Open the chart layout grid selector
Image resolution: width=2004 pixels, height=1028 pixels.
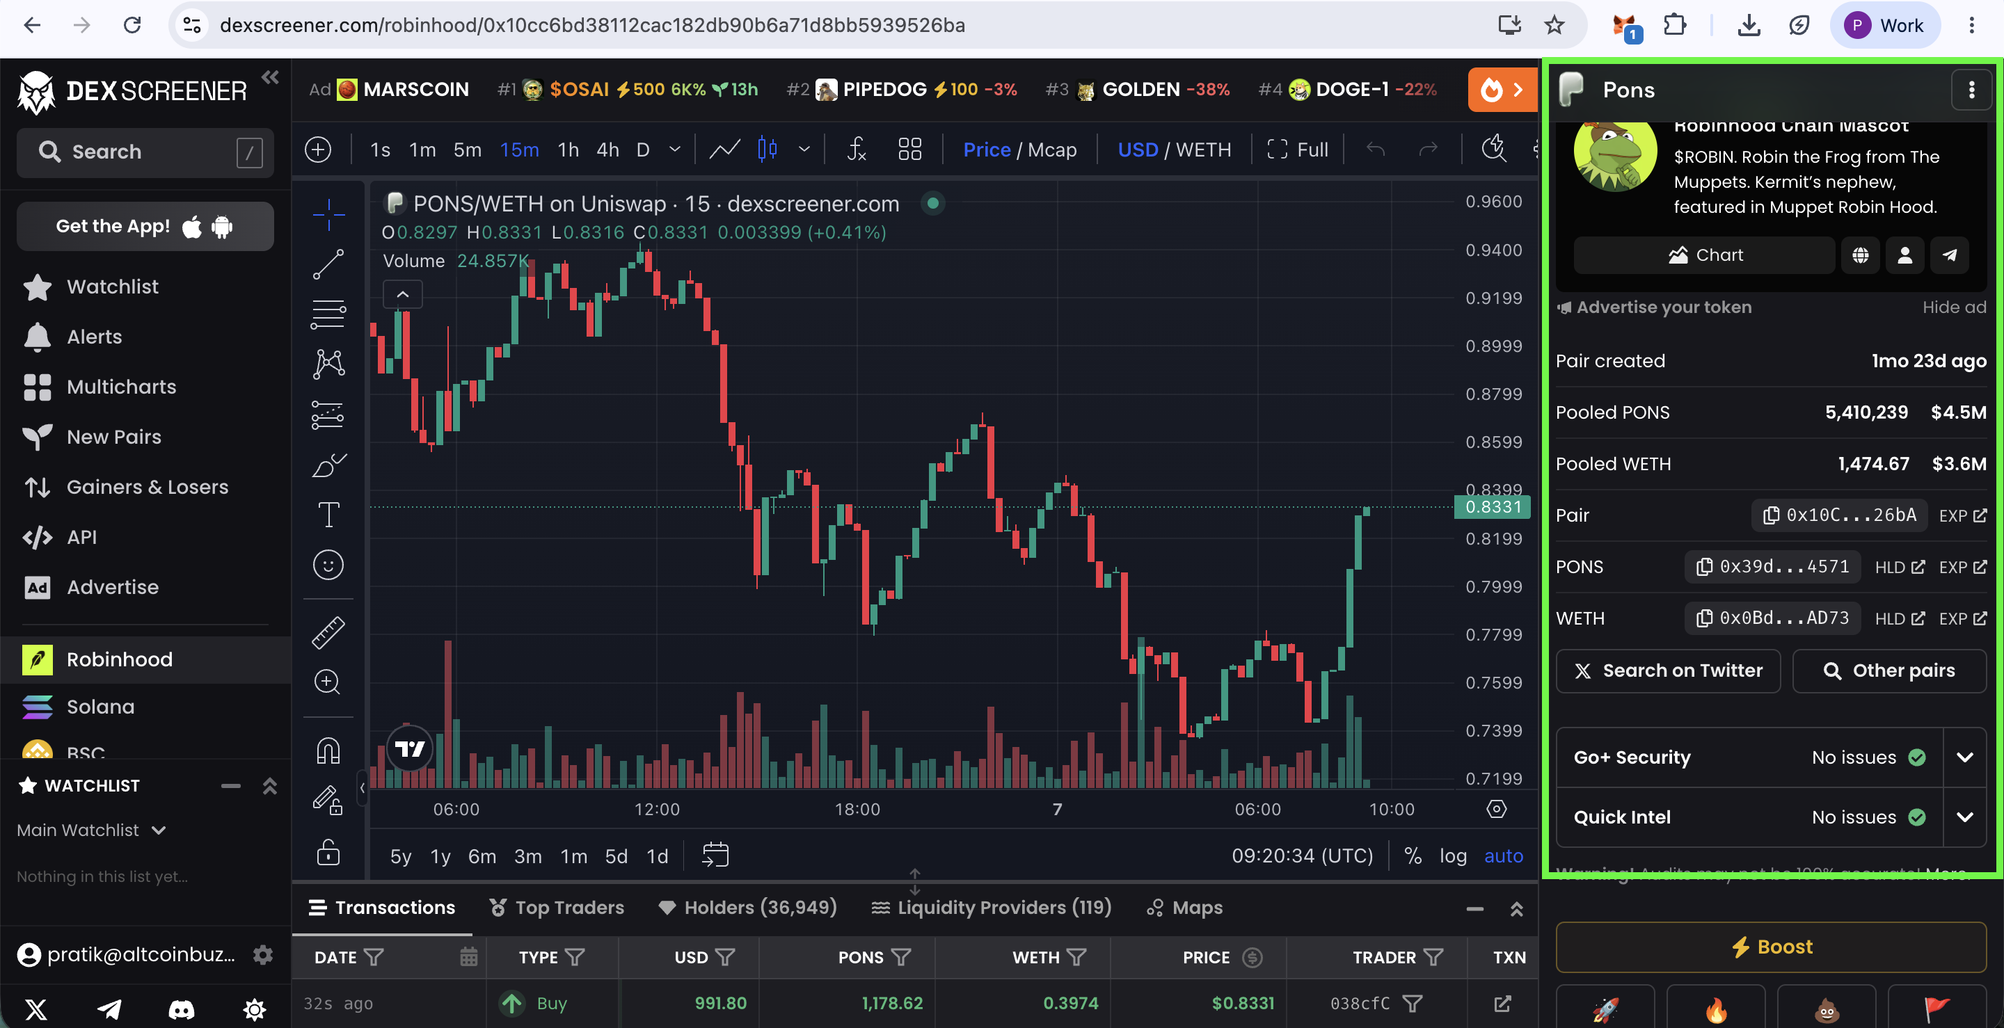click(909, 149)
